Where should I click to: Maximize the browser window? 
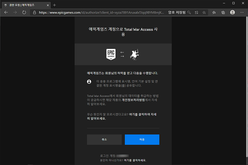tap(234, 3)
